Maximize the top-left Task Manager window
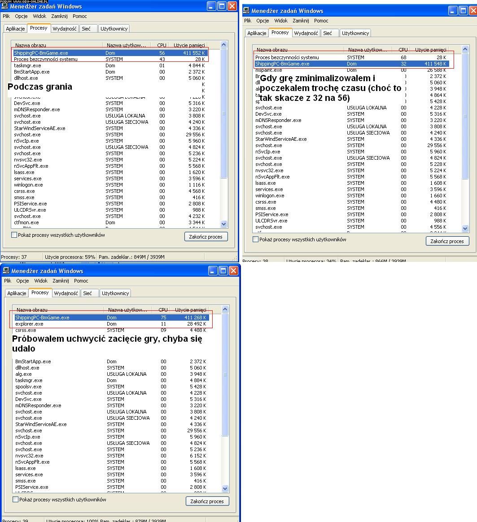Viewport: 477px width, 522px height. pyautogui.click(x=222, y=6)
